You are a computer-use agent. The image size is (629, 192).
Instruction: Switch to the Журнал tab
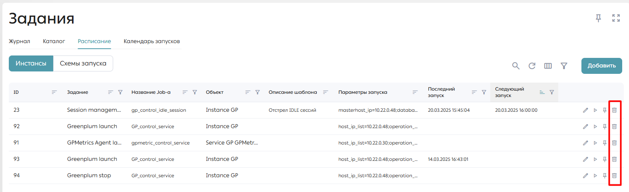pos(19,41)
